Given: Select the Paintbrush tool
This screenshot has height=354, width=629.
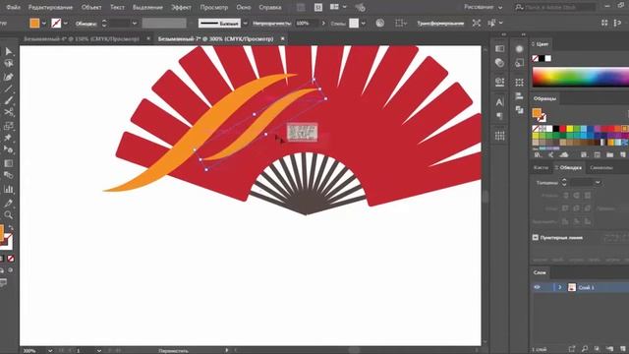Looking at the screenshot, I should [9, 100].
